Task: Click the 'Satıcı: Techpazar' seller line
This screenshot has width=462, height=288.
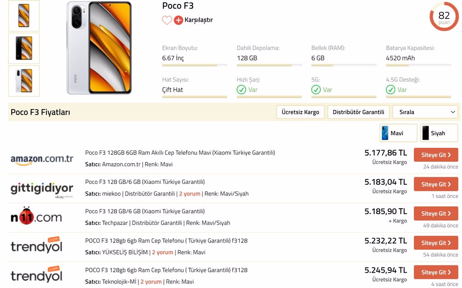Action: click(157, 223)
